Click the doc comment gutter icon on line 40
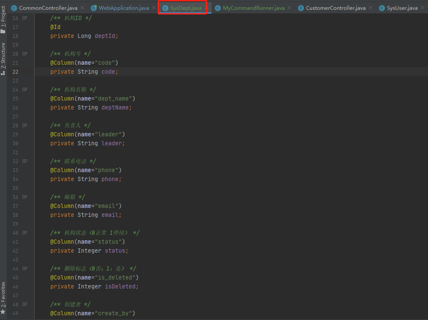428x320 pixels. tap(25, 233)
